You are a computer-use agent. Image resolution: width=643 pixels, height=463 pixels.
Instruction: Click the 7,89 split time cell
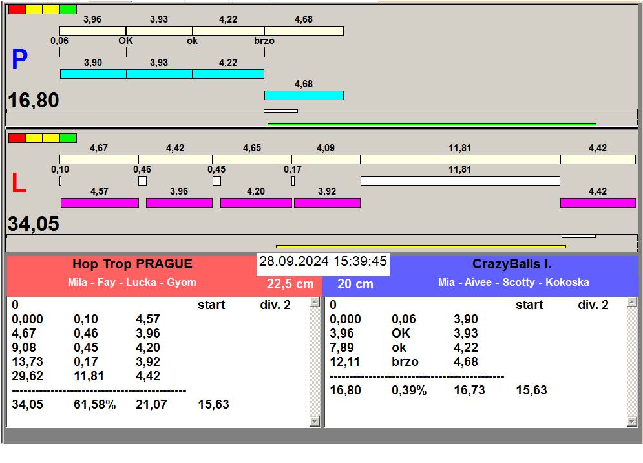342,347
